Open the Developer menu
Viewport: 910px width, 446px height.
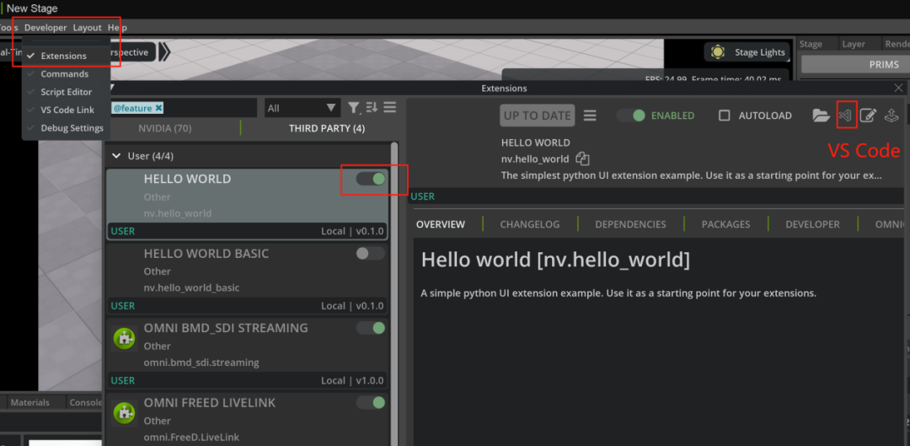[x=45, y=27]
